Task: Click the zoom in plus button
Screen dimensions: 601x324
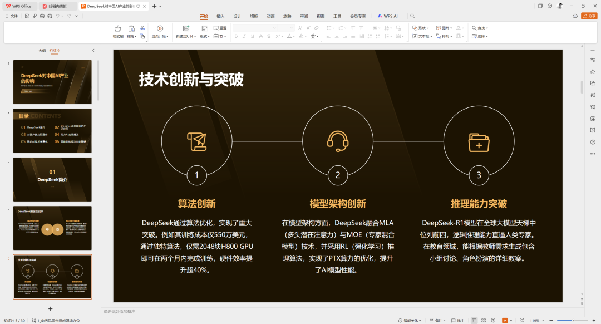Action: pos(594,321)
